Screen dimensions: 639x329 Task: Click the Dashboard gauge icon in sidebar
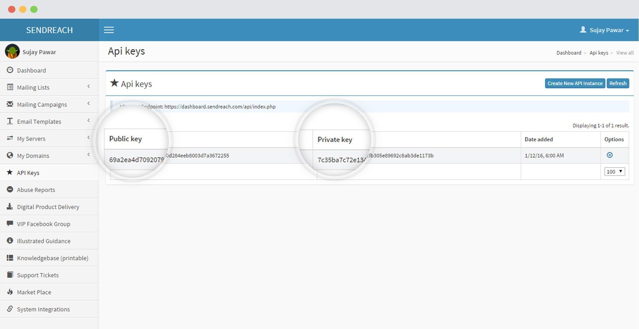pos(10,70)
